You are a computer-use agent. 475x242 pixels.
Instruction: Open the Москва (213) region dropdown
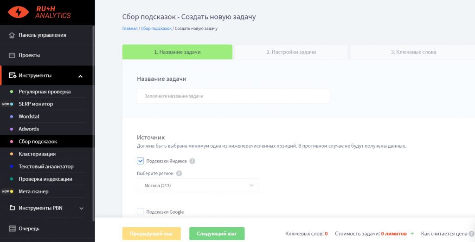click(x=198, y=185)
